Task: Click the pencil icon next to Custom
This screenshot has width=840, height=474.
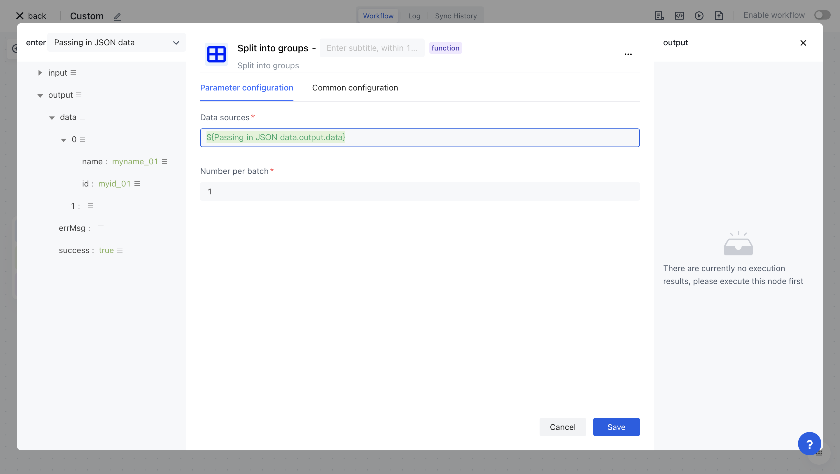Action: [117, 16]
